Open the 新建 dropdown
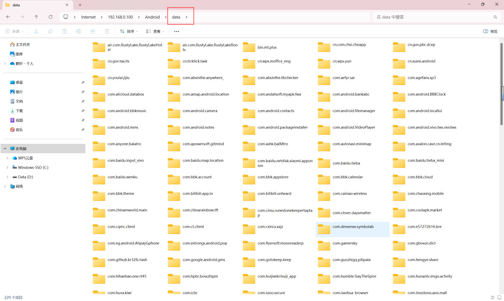The image size is (504, 301). click(x=14, y=31)
